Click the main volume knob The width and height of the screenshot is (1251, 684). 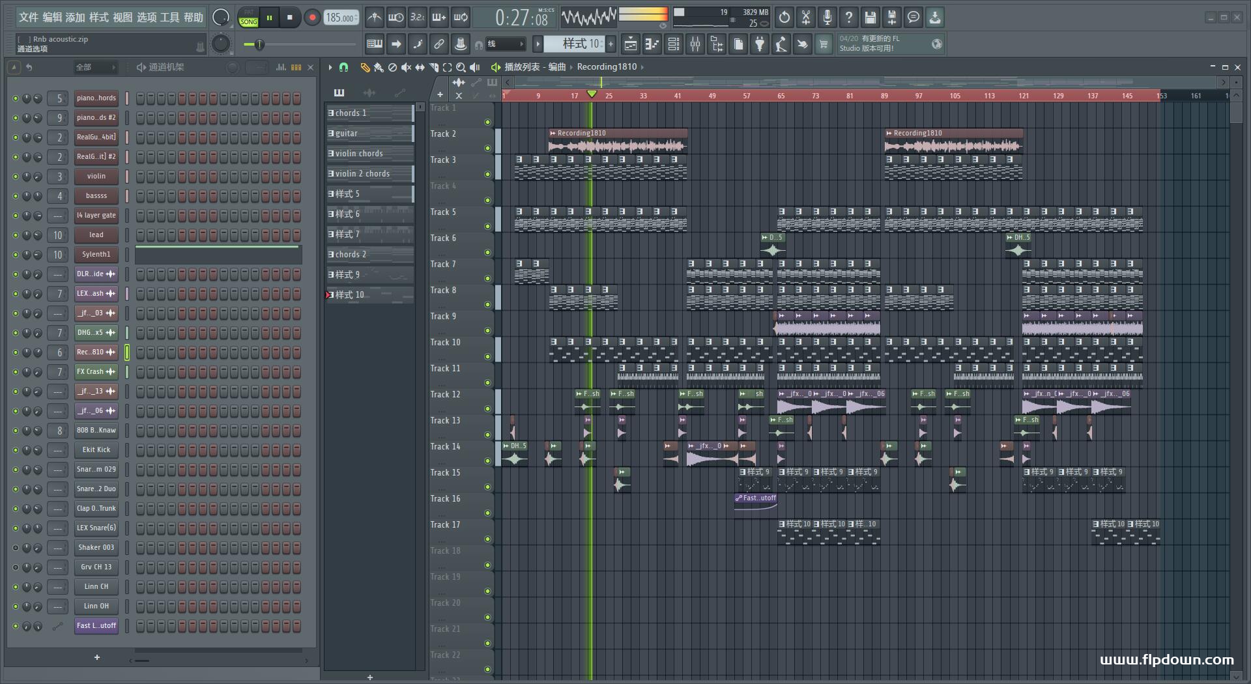pyautogui.click(x=221, y=18)
